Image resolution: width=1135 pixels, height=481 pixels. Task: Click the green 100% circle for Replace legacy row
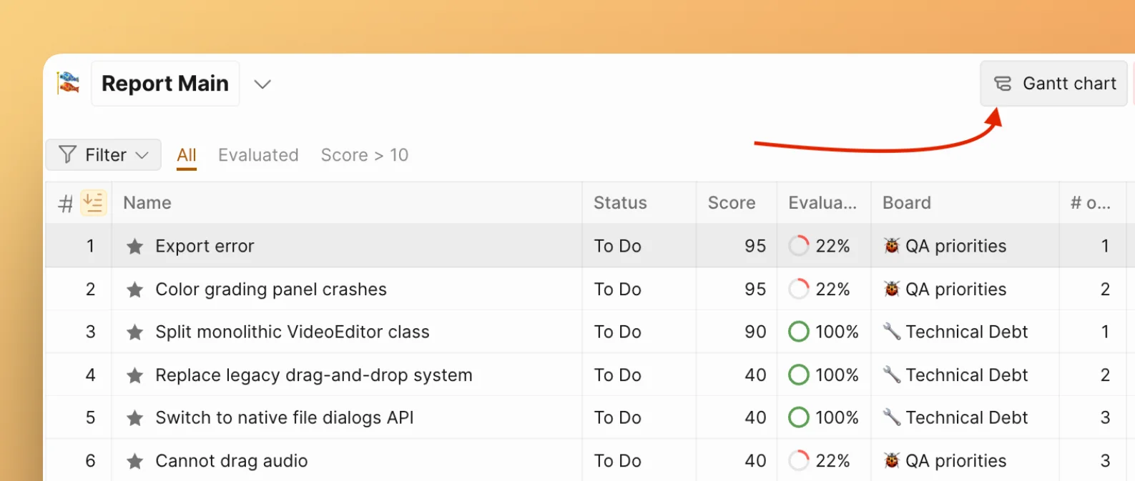click(798, 375)
